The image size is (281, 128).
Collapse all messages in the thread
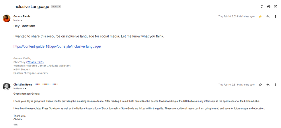pos(262,7)
